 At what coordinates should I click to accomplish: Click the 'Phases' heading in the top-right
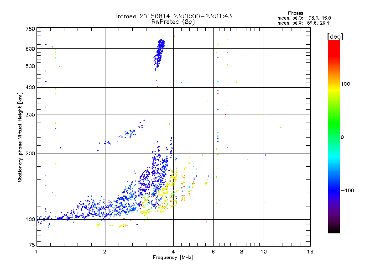coord(295,13)
